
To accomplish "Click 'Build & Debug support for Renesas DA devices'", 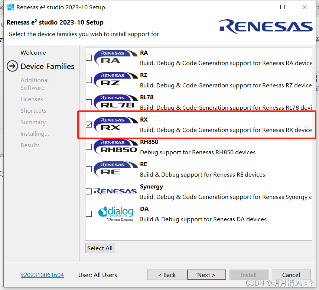I will (203, 219).
